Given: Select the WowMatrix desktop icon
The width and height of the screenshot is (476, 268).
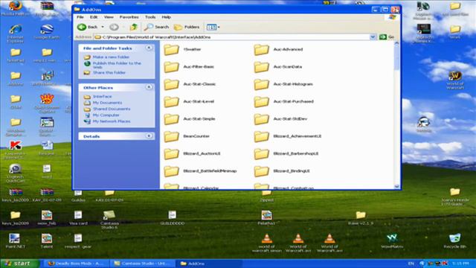Looking at the screenshot, I should (392, 241).
